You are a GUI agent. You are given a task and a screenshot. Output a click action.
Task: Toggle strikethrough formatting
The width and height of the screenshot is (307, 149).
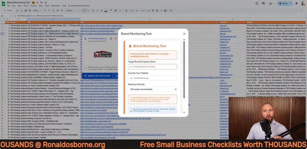[101, 11]
